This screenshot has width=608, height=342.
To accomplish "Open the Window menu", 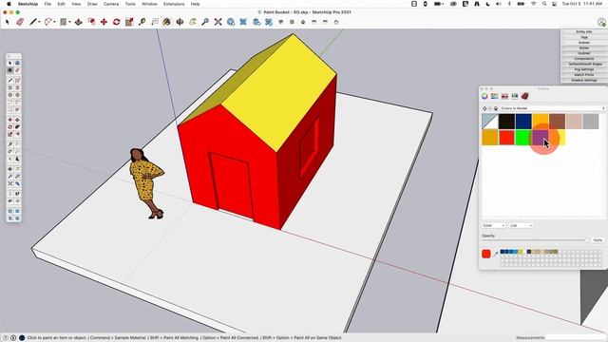I will [149, 4].
